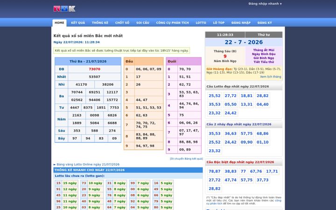Open the LÔ TOP menu
This screenshot has width=336, height=210.
point(219,23)
